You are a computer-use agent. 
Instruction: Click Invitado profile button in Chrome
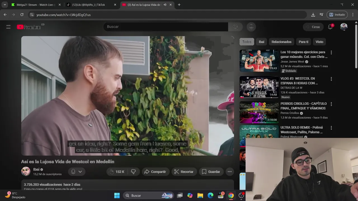337,15
